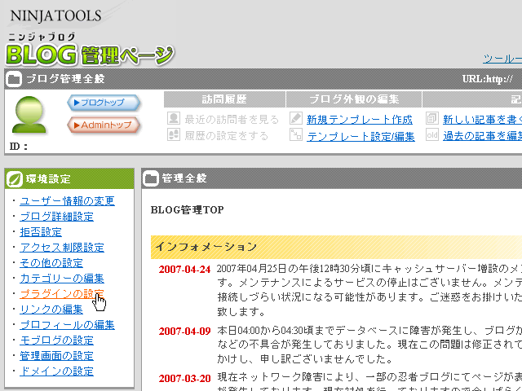The image size is (522, 391).
Task: Go to ユーザー情報の変更 settings
Action: (67, 201)
